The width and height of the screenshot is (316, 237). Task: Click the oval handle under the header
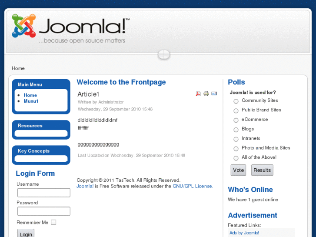(x=164, y=54)
